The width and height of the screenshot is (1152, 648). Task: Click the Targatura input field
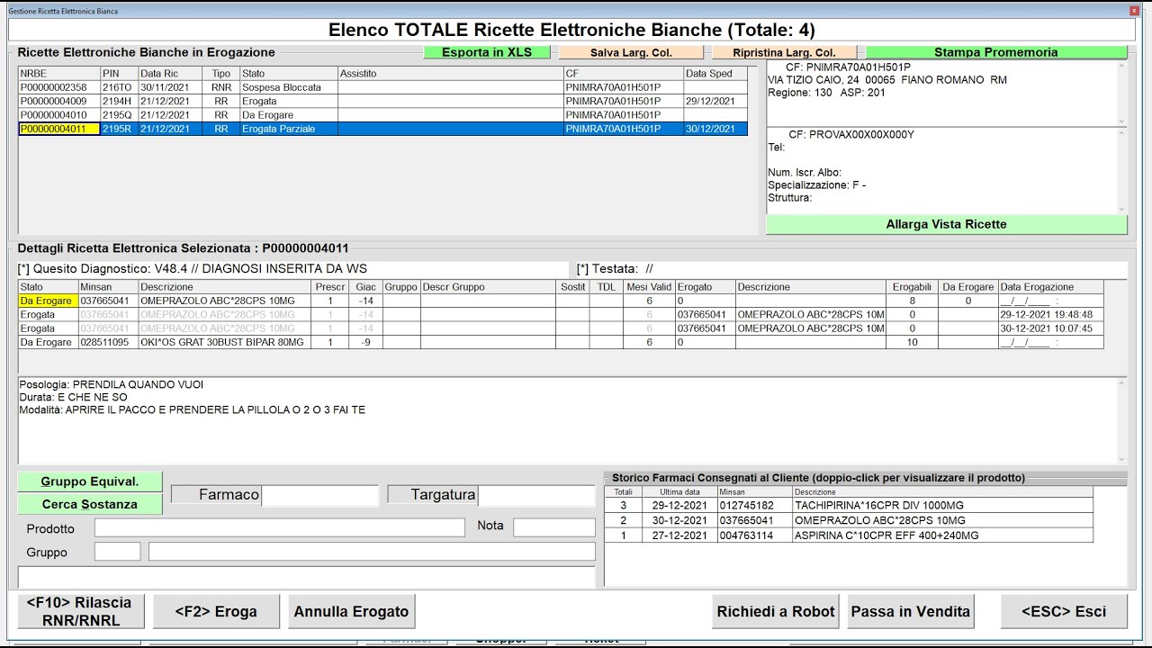536,495
